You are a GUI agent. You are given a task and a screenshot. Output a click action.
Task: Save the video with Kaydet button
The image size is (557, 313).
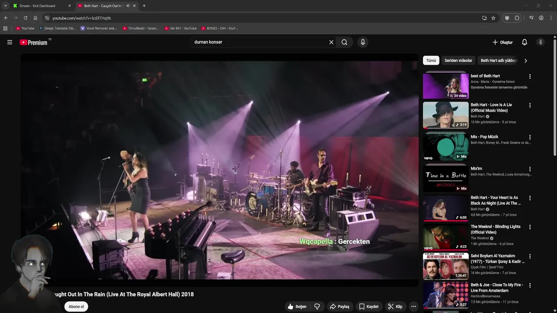tap(369, 306)
